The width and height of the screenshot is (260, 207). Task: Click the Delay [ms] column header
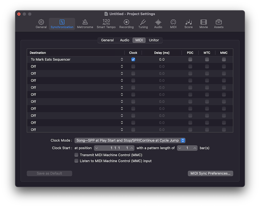coord(162,53)
